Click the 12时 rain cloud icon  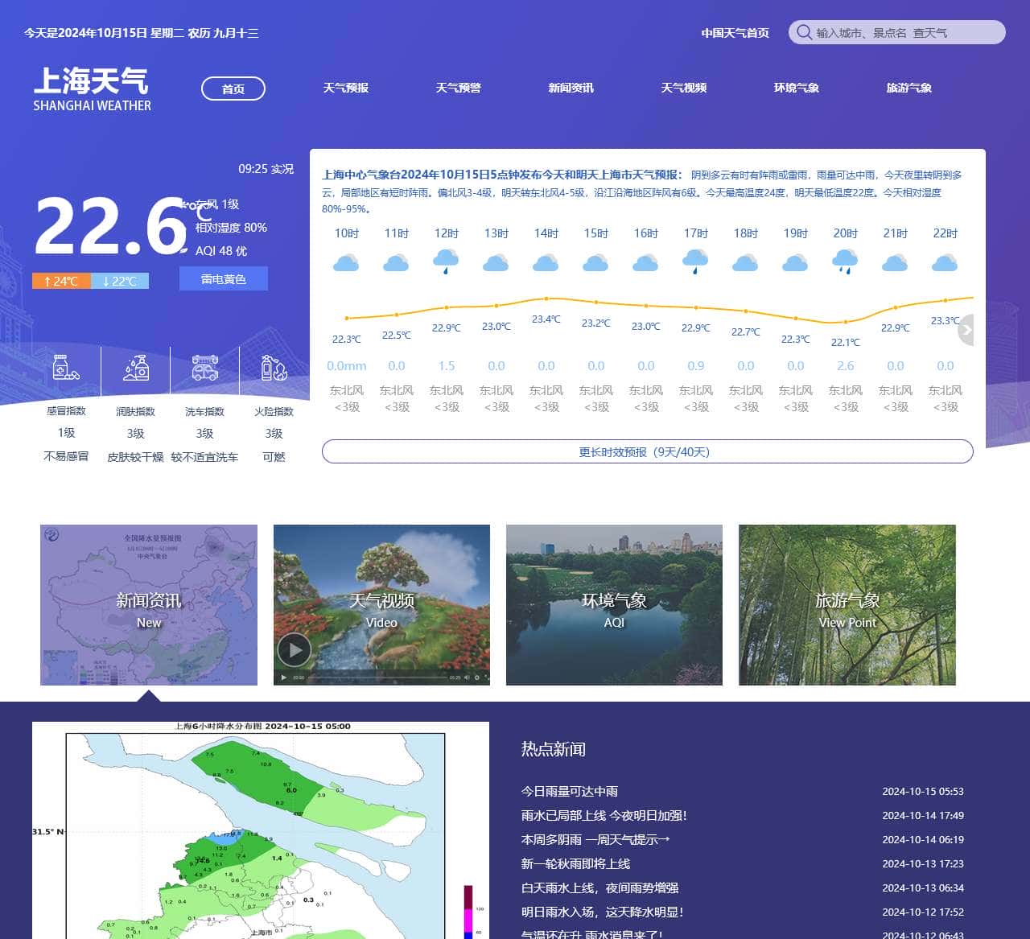446,262
